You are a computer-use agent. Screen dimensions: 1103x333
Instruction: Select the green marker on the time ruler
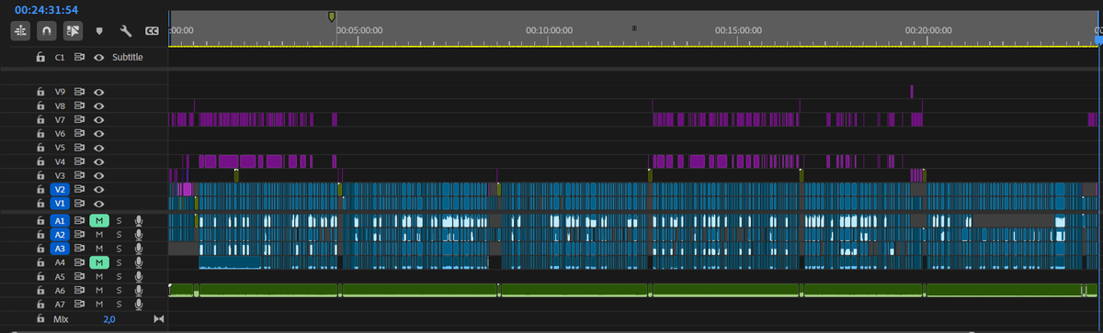tap(332, 17)
